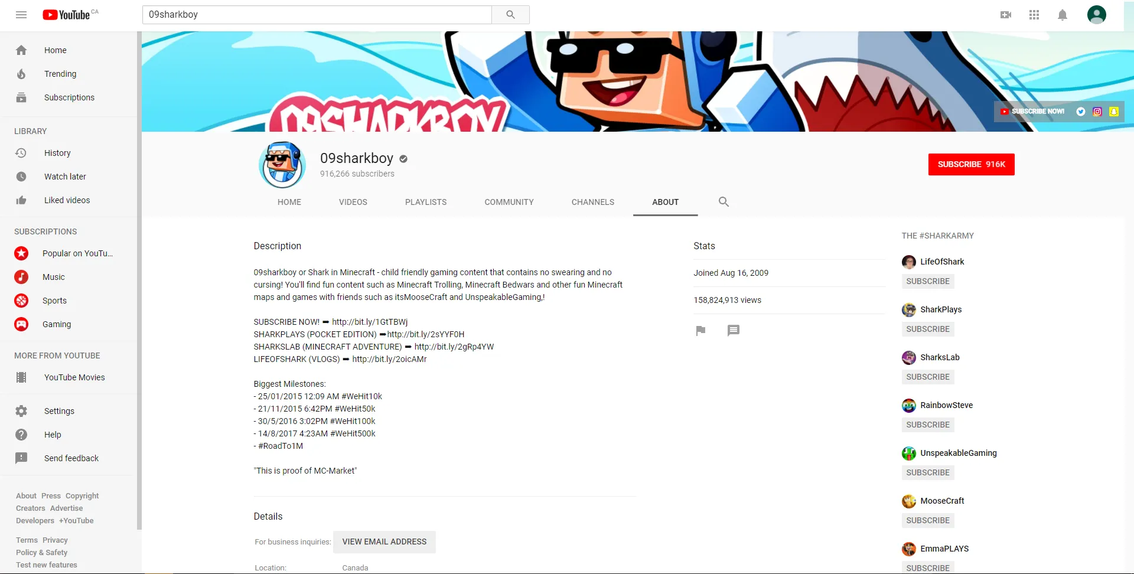Open Gaming channel in sidebar
Viewport: 1134px width, 574px height.
[x=69, y=324]
